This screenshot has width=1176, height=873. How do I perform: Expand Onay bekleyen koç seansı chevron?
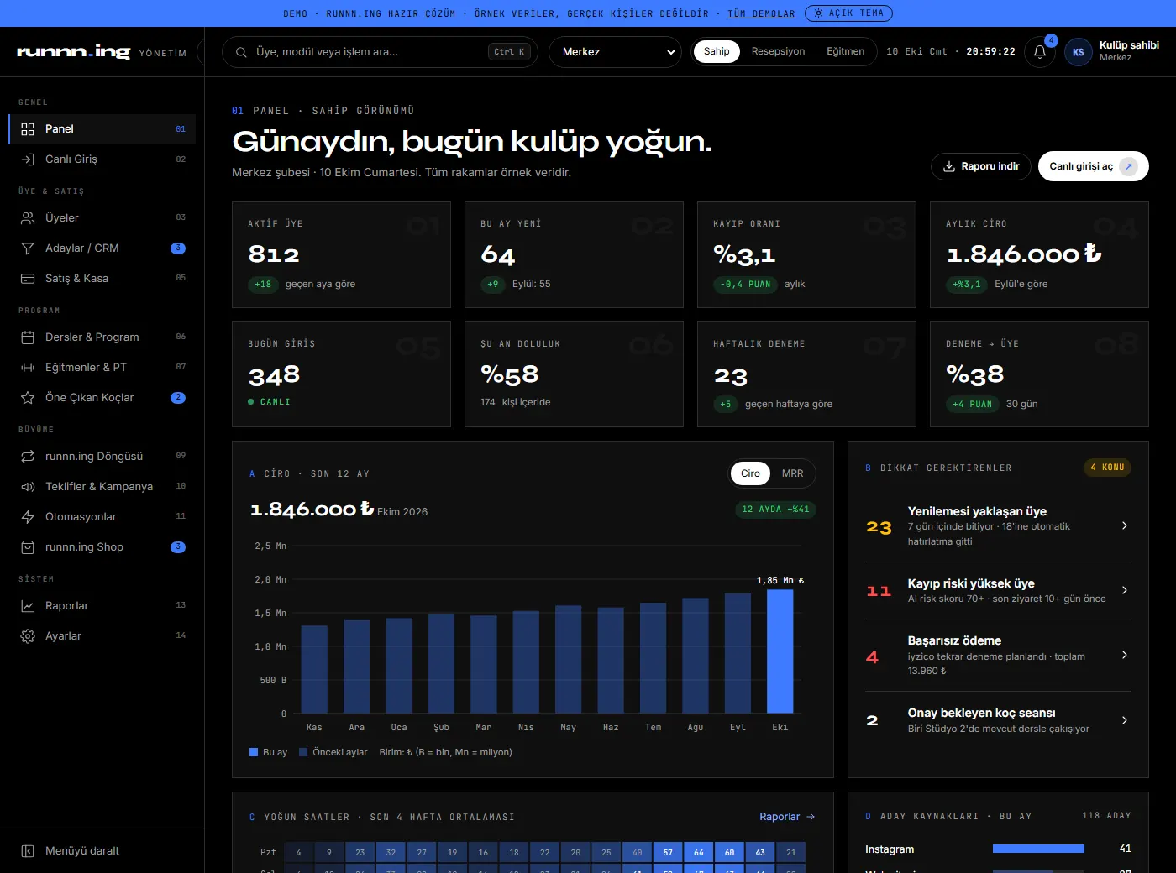1125,720
